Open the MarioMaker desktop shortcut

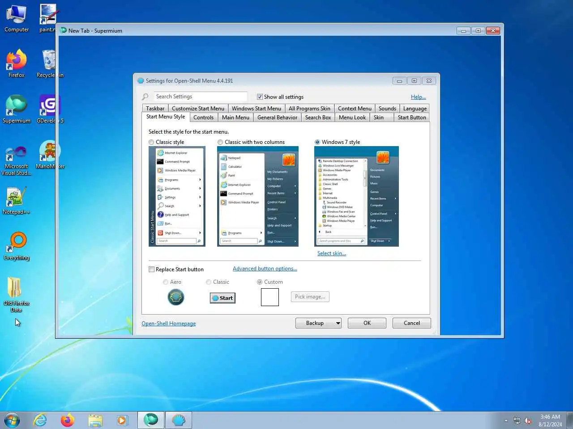coord(50,155)
